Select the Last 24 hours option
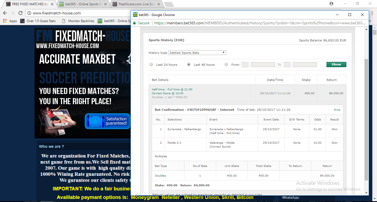The width and height of the screenshot is (377, 202). point(151,65)
